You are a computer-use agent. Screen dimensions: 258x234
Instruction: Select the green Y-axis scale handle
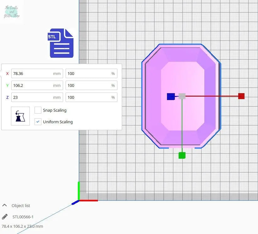tap(182, 155)
